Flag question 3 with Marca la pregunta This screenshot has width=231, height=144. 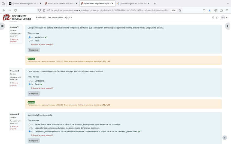(x=14, y=128)
